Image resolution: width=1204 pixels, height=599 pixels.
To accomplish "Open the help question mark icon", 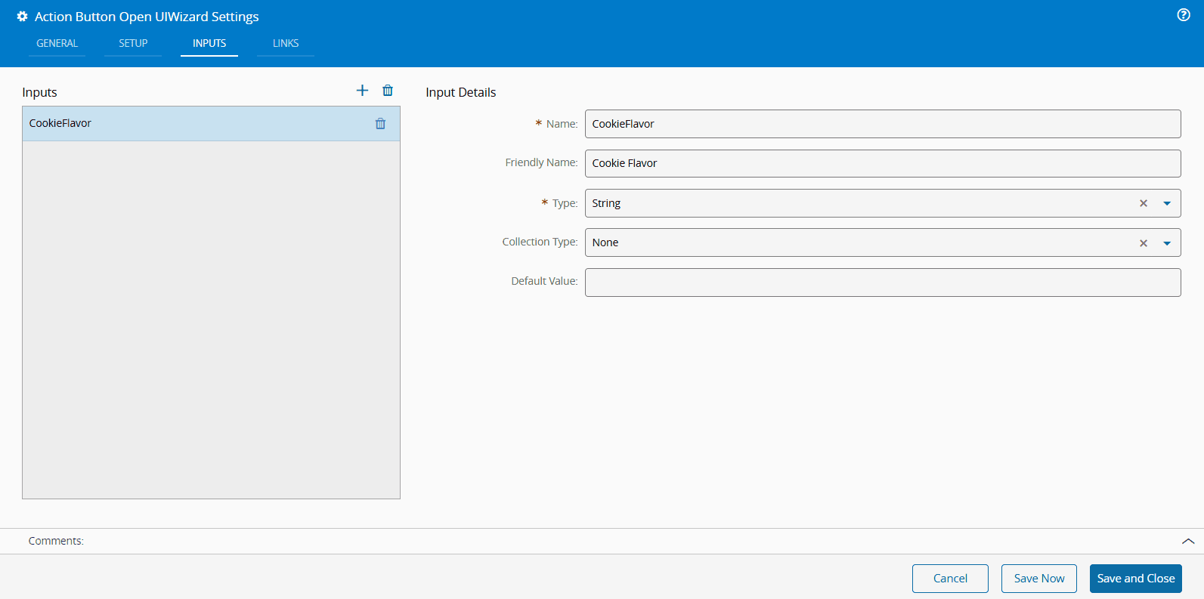I will click(1184, 15).
